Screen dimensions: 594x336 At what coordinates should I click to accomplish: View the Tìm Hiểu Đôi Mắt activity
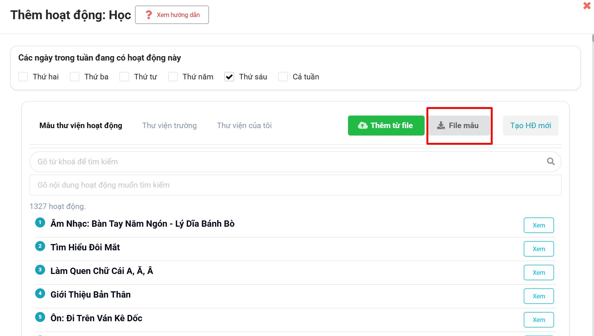pyautogui.click(x=539, y=249)
